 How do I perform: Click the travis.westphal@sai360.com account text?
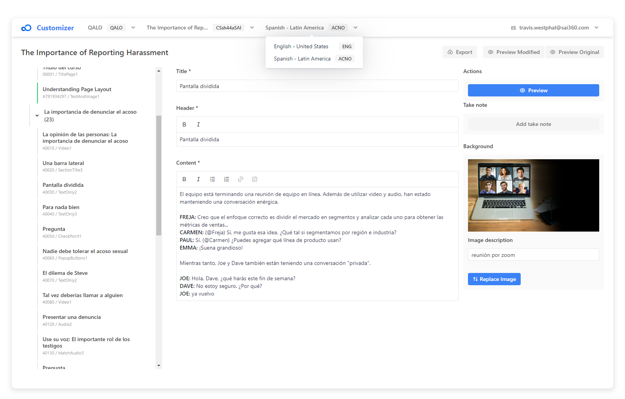[554, 28]
